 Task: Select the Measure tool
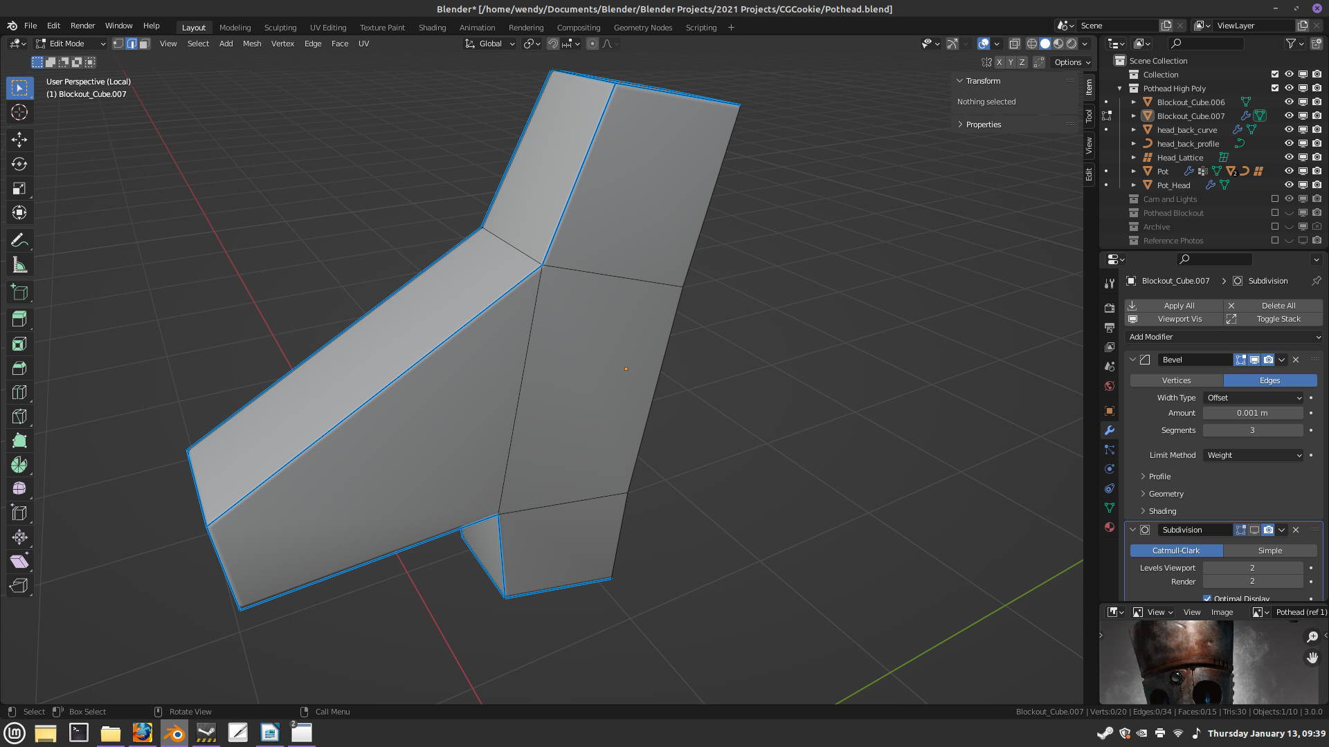(19, 264)
